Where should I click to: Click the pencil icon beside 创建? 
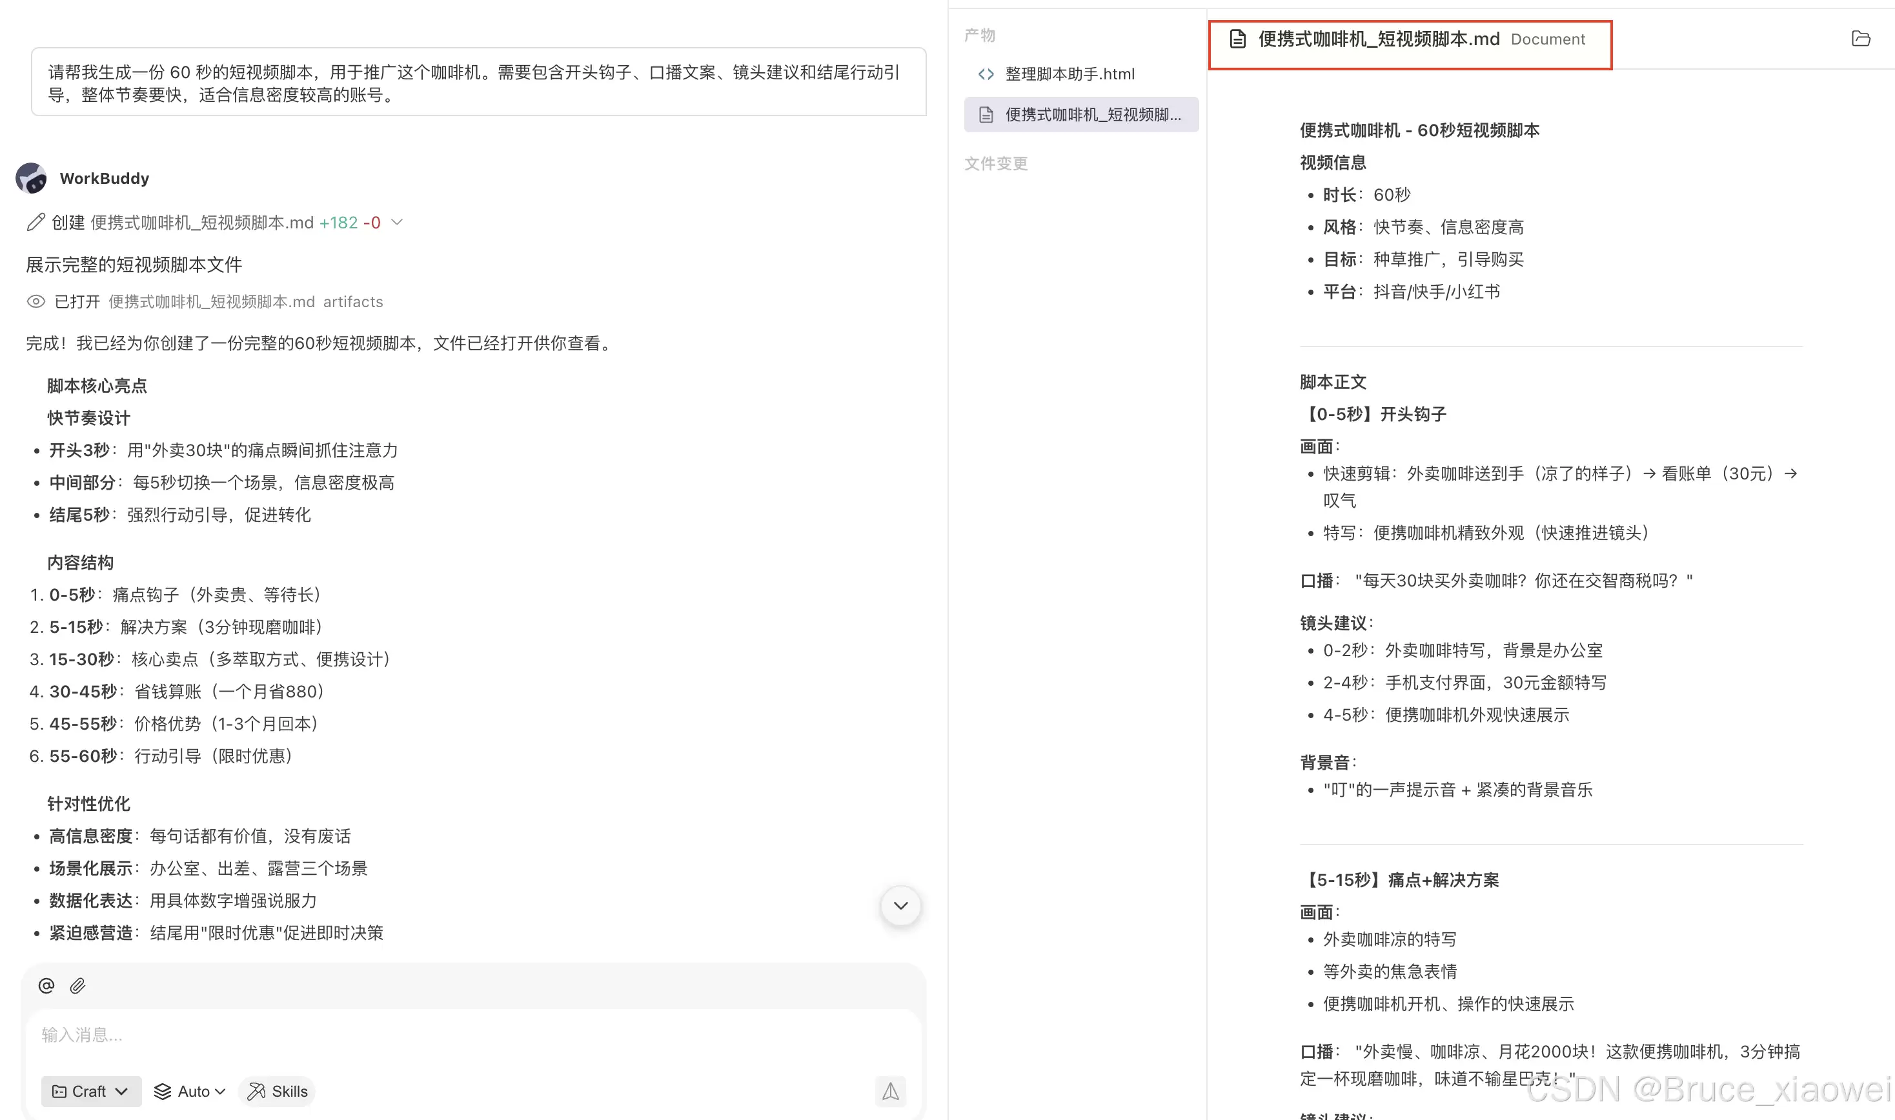[35, 223]
